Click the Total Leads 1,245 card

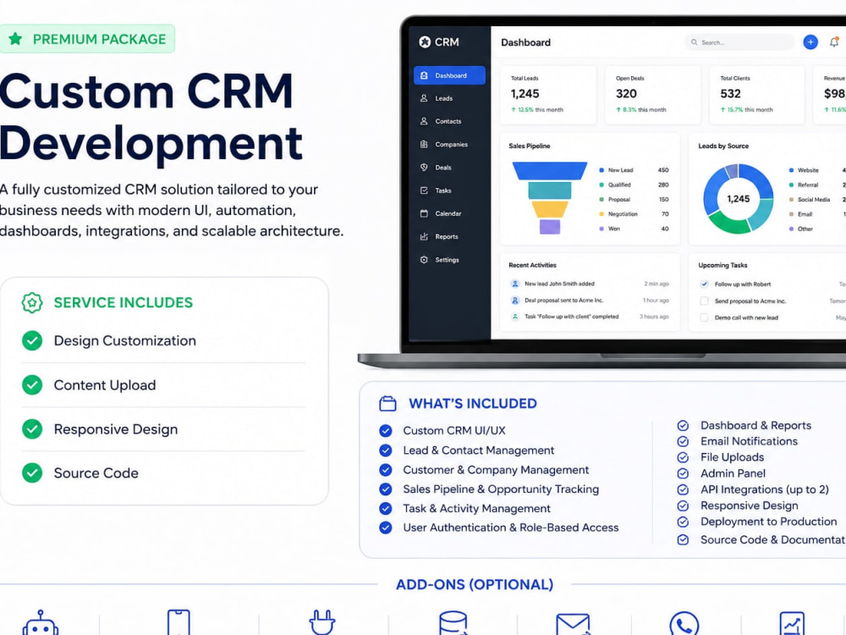[x=548, y=95]
